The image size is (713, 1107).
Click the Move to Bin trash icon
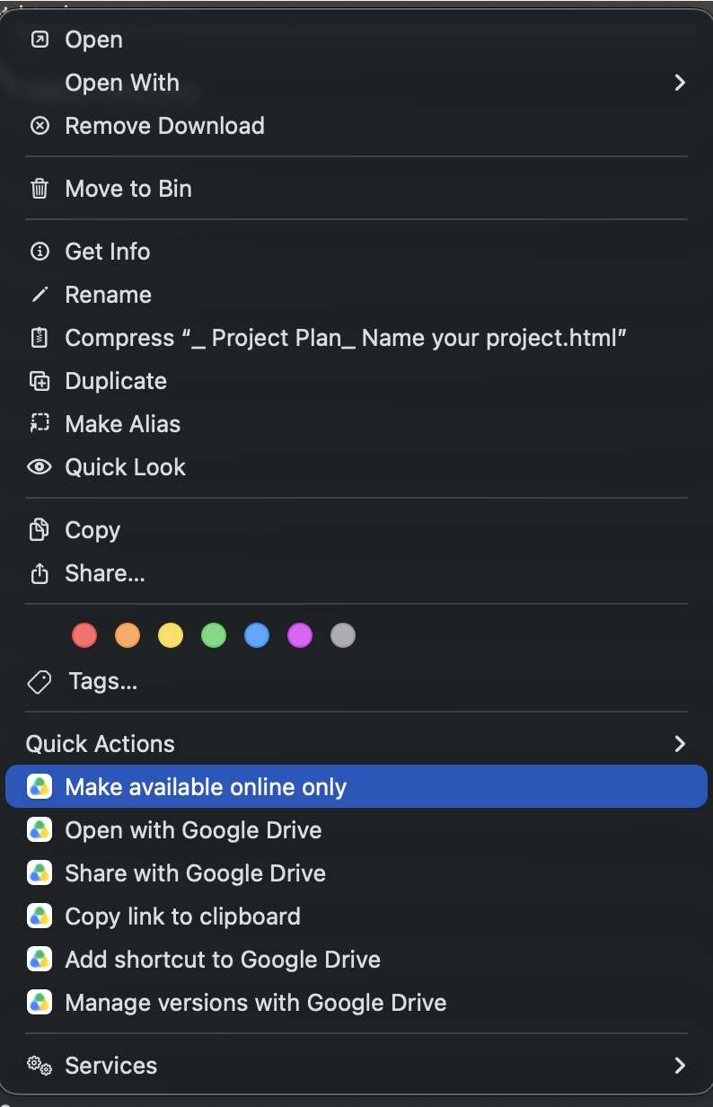click(x=40, y=189)
